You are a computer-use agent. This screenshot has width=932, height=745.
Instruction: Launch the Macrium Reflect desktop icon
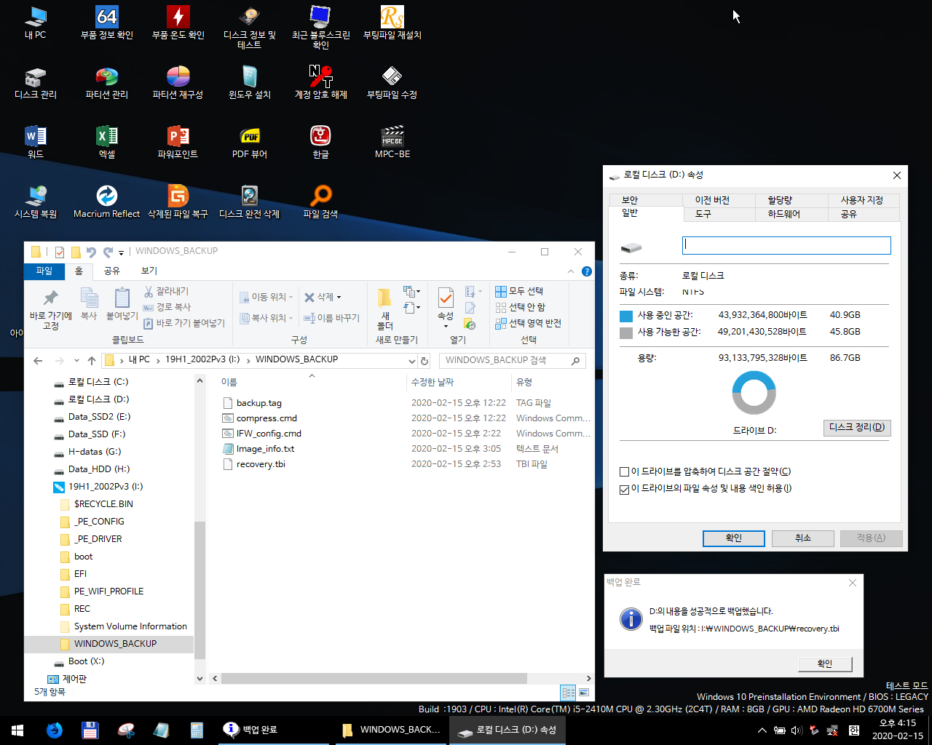coord(107,202)
